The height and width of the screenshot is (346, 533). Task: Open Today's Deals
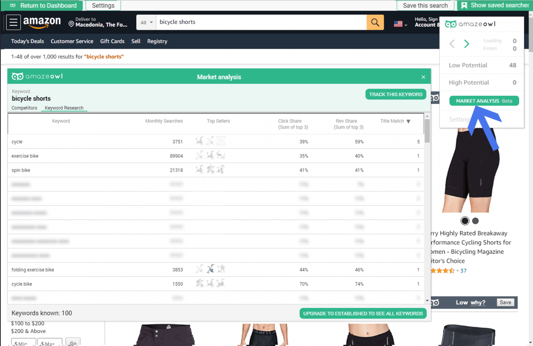pos(28,41)
